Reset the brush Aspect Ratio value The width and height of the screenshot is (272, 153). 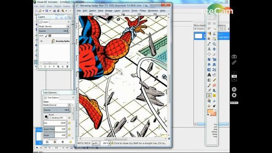point(69,129)
